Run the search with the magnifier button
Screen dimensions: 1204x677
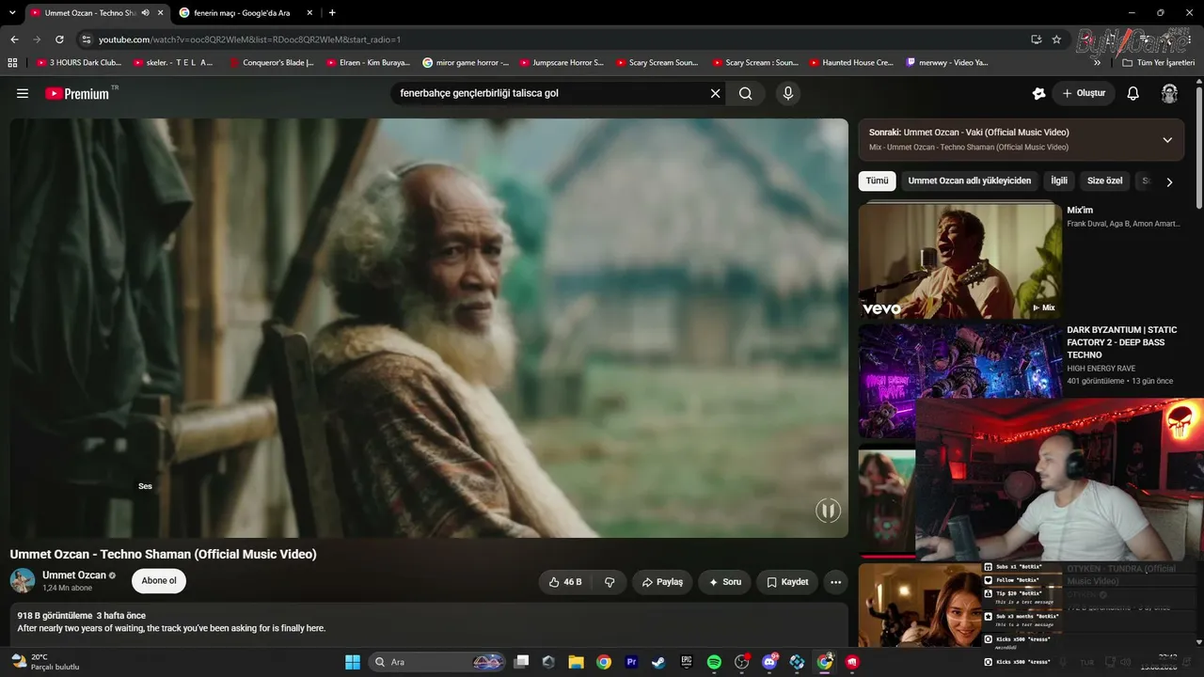click(745, 94)
